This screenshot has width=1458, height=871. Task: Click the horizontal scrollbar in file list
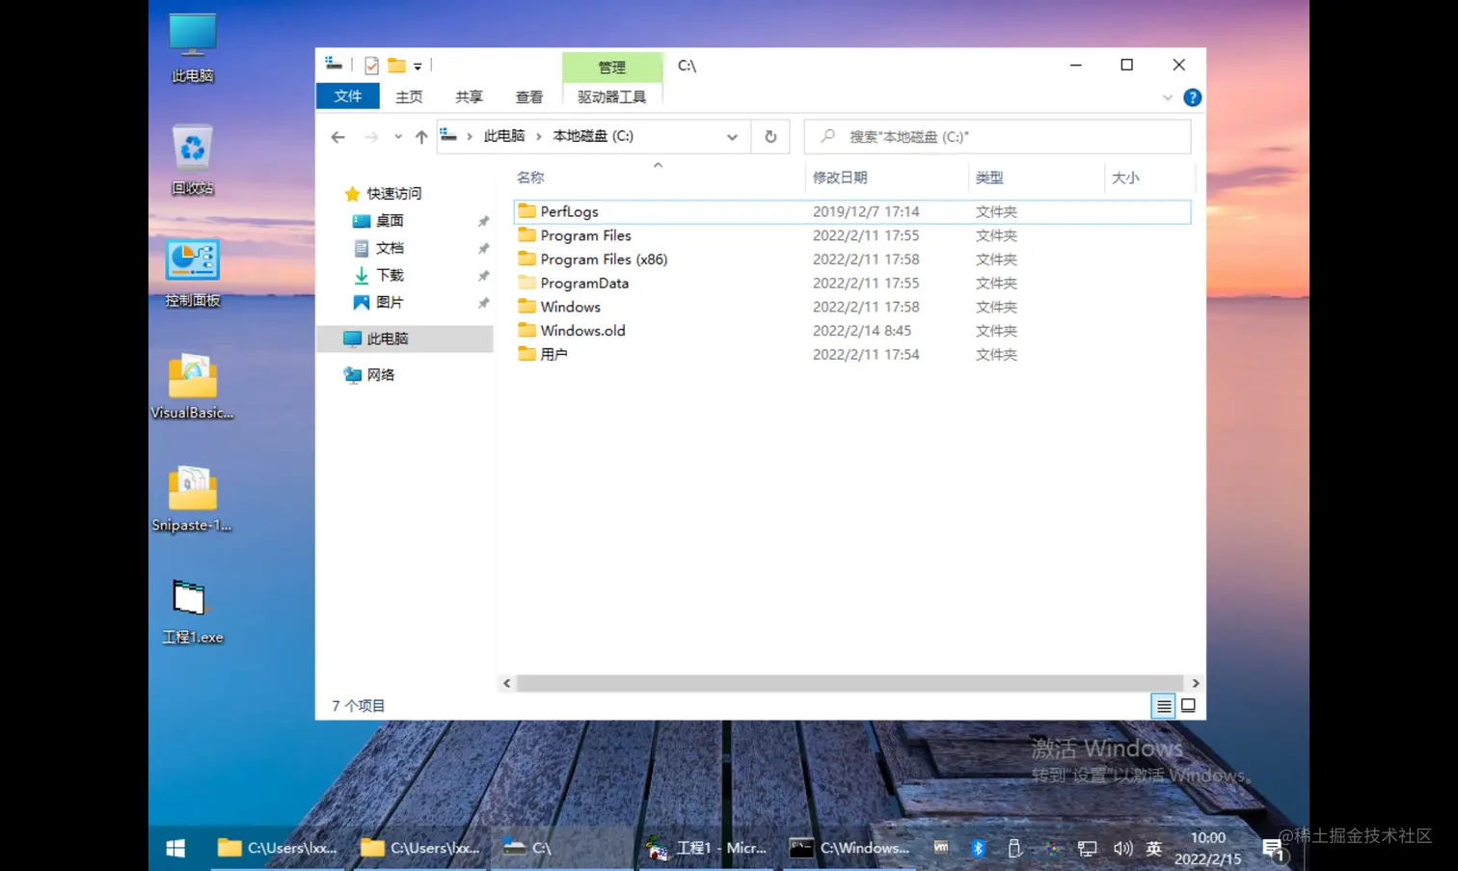click(850, 683)
